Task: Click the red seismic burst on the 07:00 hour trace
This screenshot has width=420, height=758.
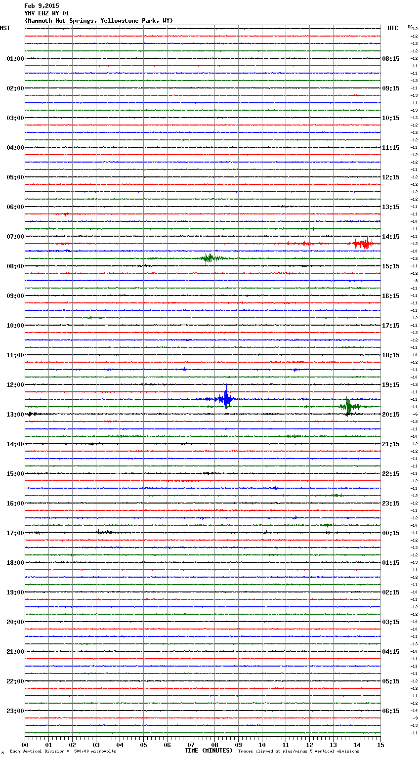Action: (x=364, y=243)
